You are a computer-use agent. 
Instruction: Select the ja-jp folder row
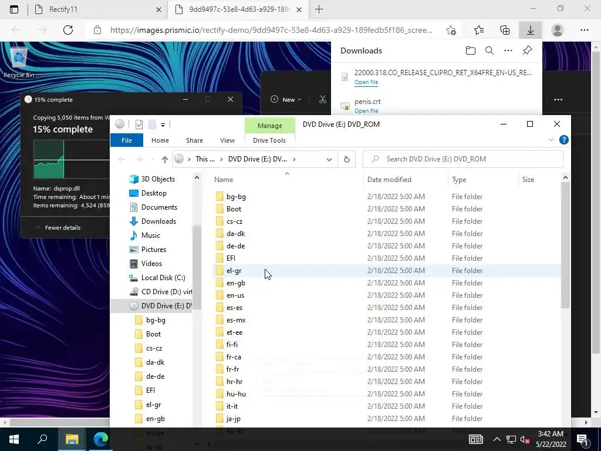(x=386, y=418)
